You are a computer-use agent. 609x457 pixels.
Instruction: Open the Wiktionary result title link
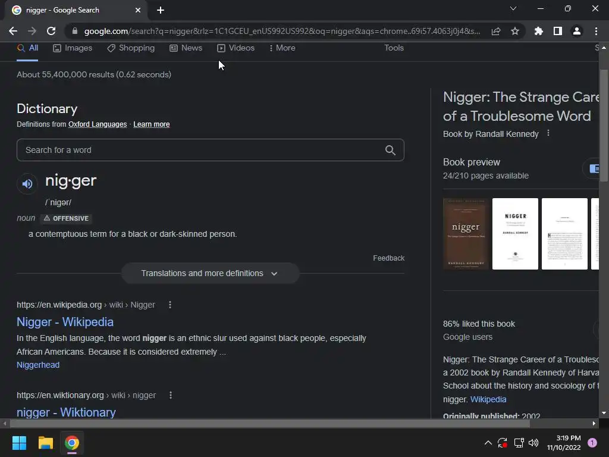point(66,412)
